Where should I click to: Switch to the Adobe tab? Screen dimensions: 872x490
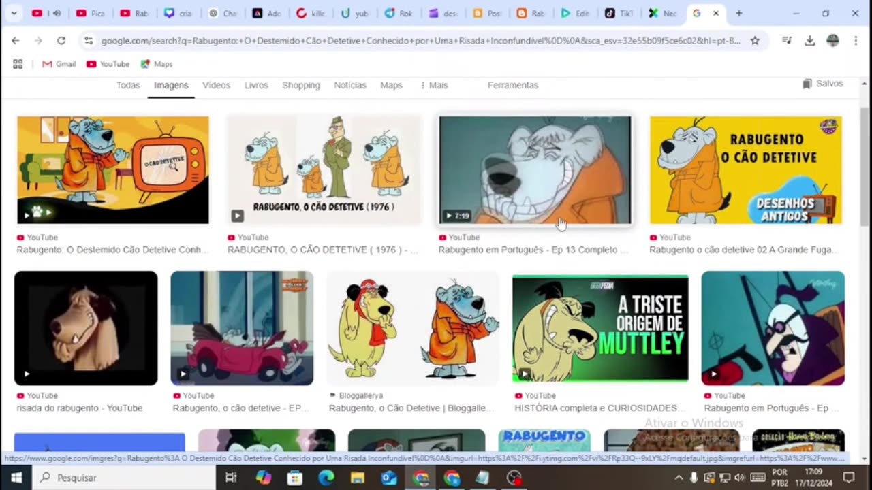[x=267, y=13]
